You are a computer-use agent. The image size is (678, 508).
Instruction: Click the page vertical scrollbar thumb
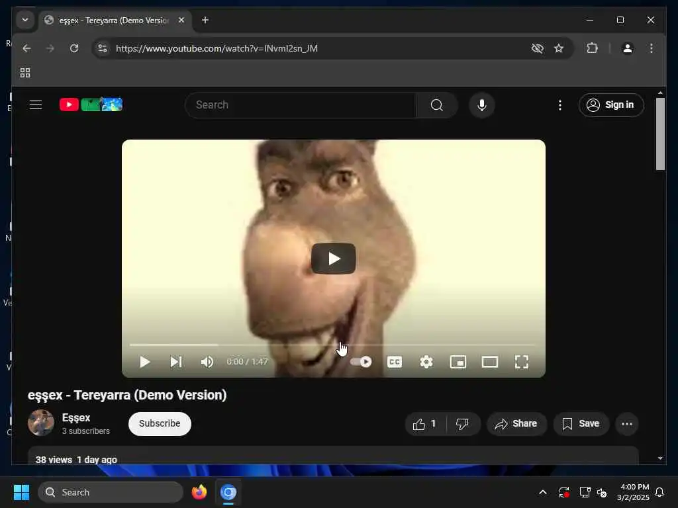click(660, 134)
